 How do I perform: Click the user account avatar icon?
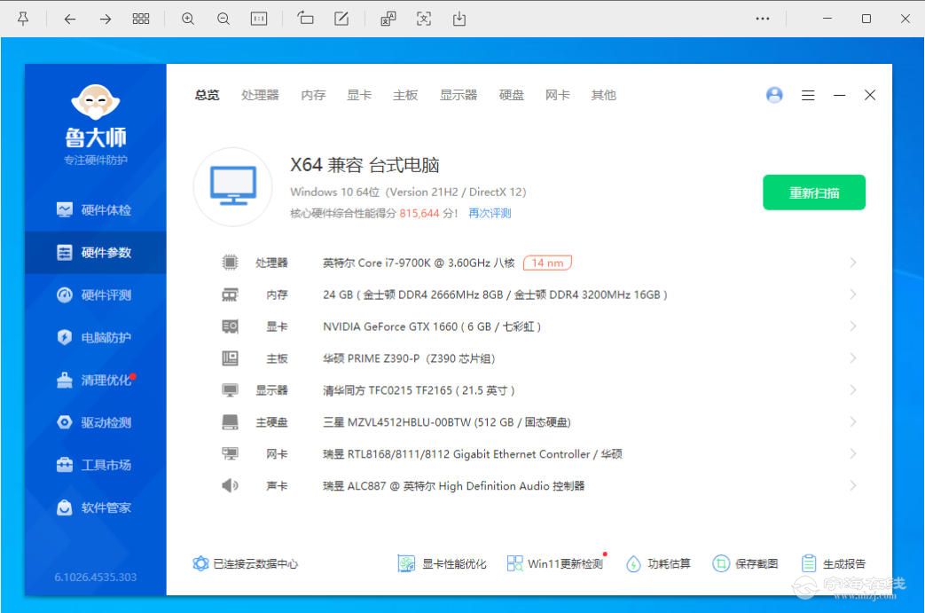774,95
